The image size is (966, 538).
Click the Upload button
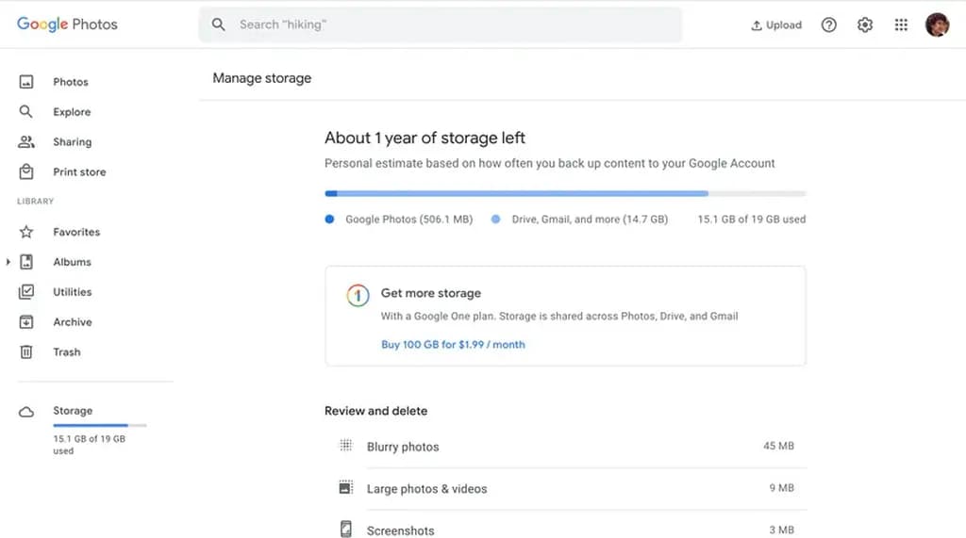[x=775, y=25]
